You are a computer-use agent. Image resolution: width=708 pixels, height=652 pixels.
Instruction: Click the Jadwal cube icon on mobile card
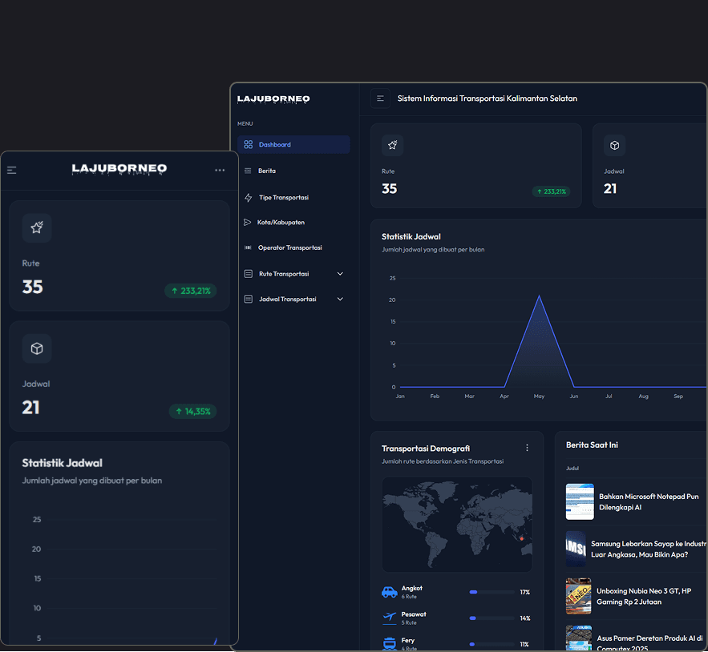pyautogui.click(x=37, y=348)
